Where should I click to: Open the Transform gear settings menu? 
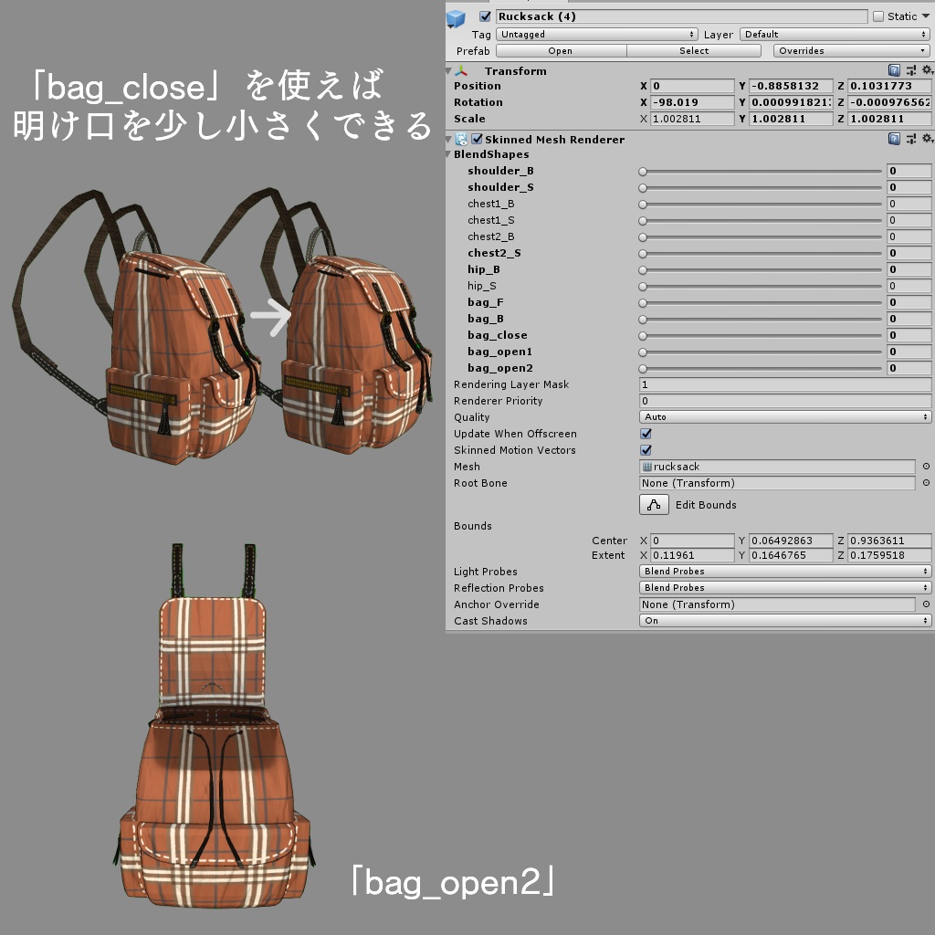[928, 70]
